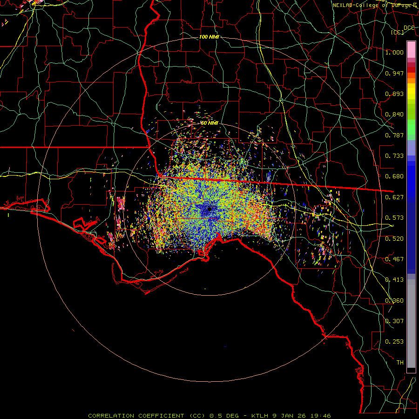This screenshot has height=419, width=419.
Task: Click the 0.413 scale value
Action: [394, 280]
